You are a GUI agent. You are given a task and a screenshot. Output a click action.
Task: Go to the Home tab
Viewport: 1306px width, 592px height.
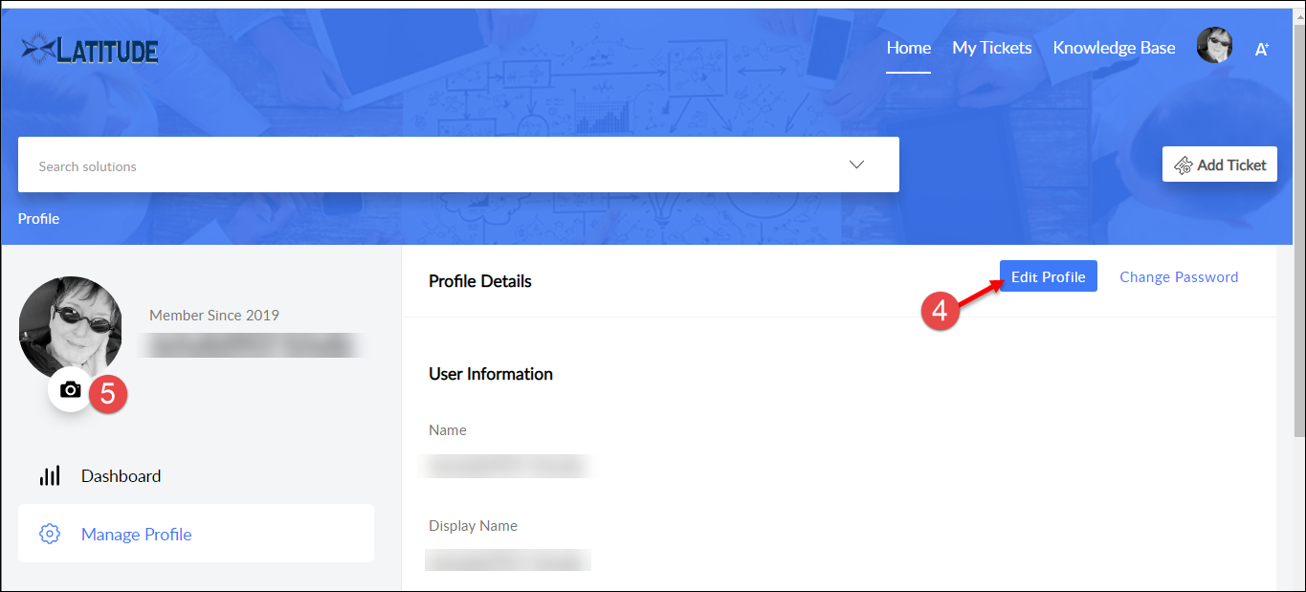coord(908,48)
